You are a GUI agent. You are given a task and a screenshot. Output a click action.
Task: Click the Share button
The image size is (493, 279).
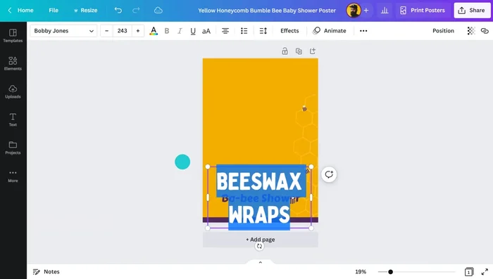pyautogui.click(x=472, y=11)
